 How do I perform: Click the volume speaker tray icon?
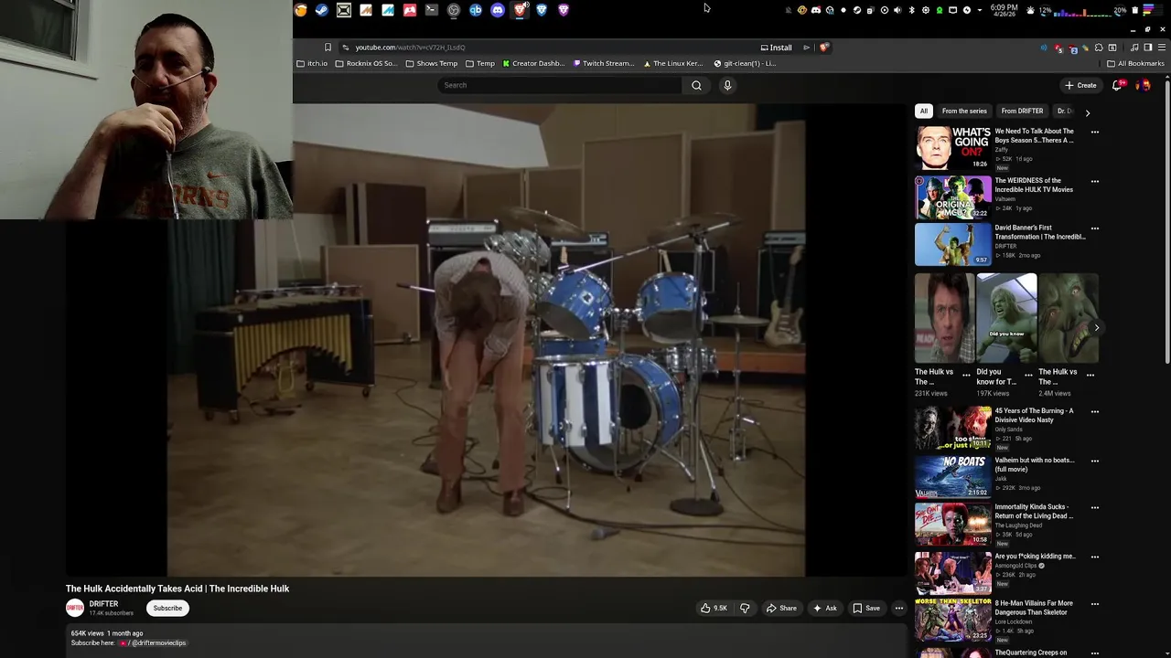tap(897, 10)
